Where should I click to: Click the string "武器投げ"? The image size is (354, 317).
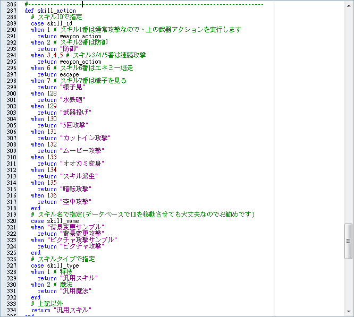click(75, 113)
